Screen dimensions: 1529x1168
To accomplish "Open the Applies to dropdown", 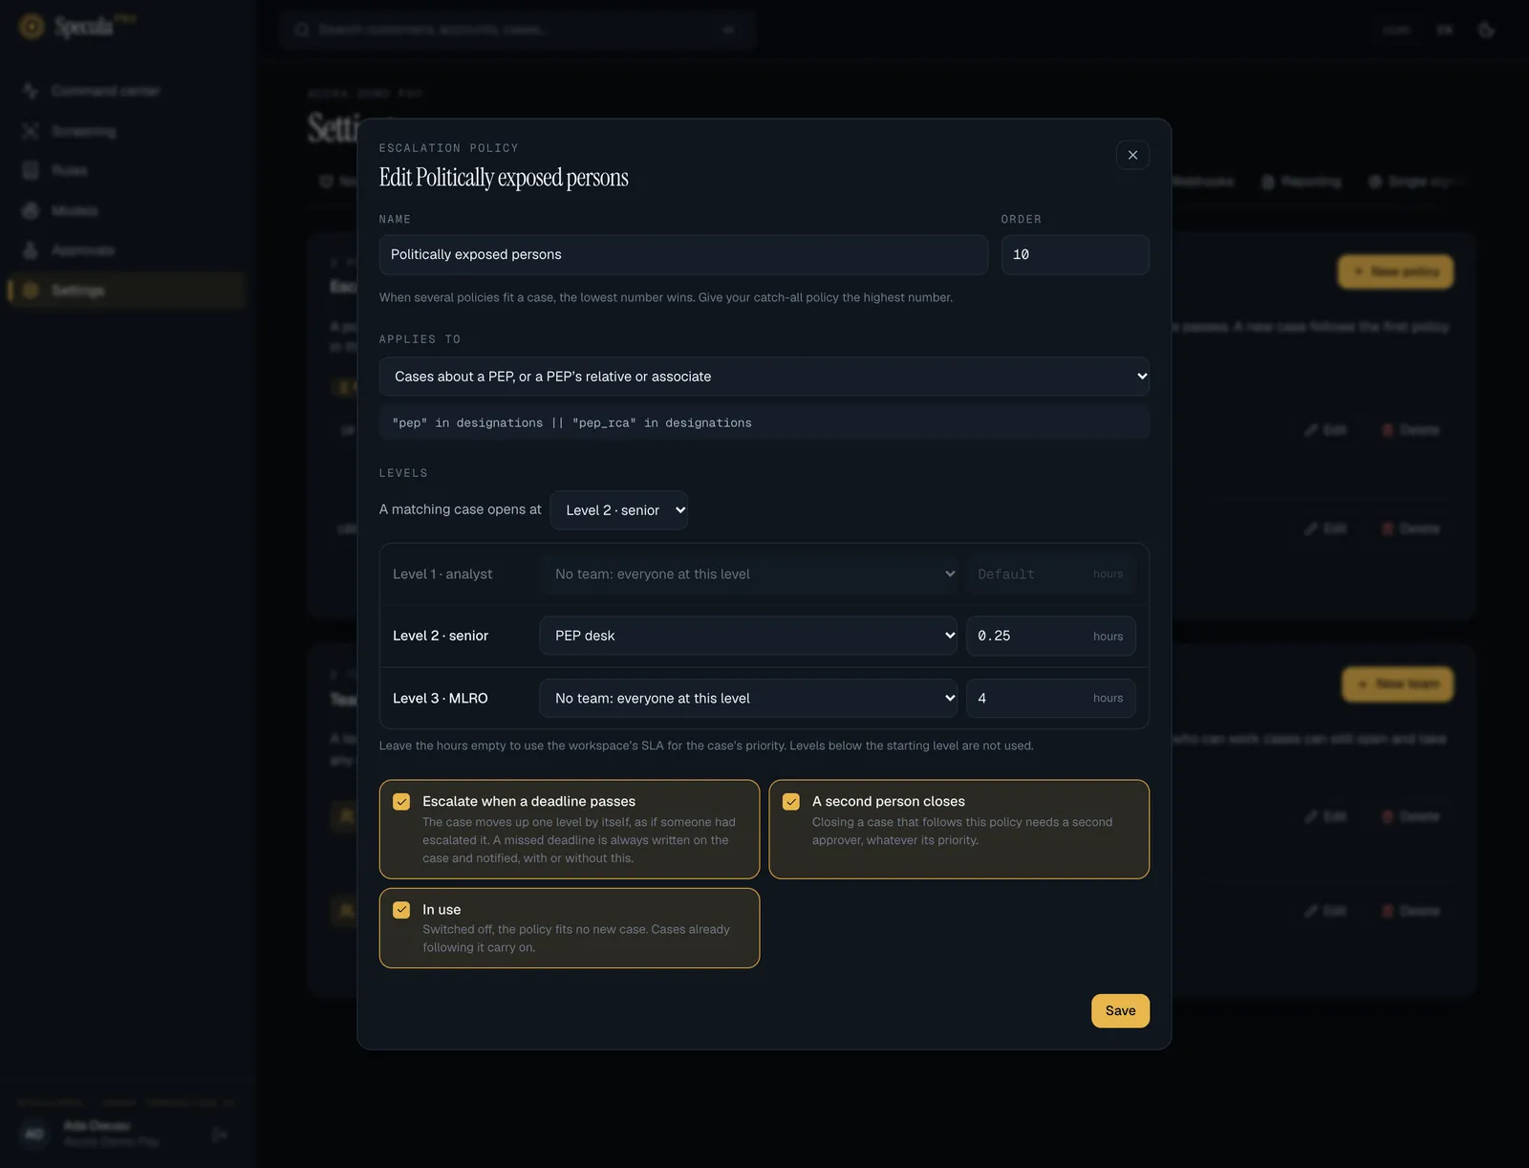I will coord(764,377).
